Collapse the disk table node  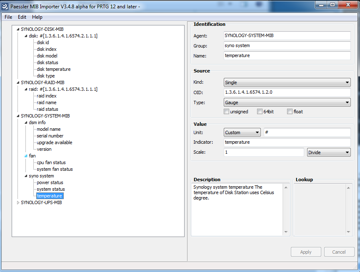[26, 36]
